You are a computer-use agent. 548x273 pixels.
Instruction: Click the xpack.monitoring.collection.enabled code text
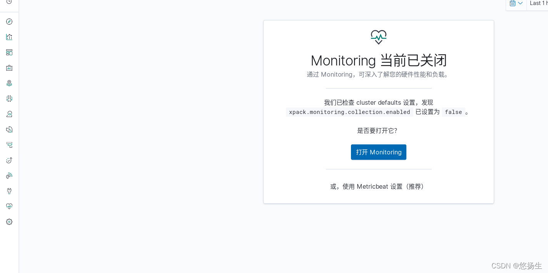click(x=349, y=112)
